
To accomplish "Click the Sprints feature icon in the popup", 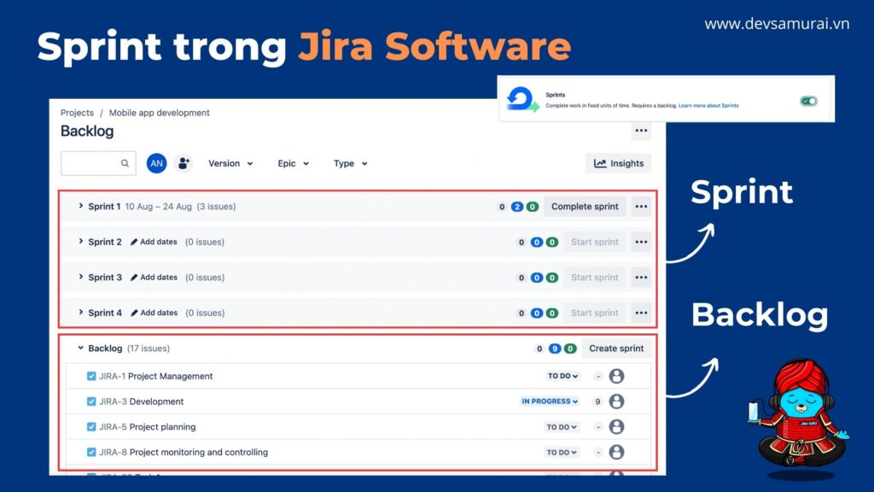I will pyautogui.click(x=521, y=99).
